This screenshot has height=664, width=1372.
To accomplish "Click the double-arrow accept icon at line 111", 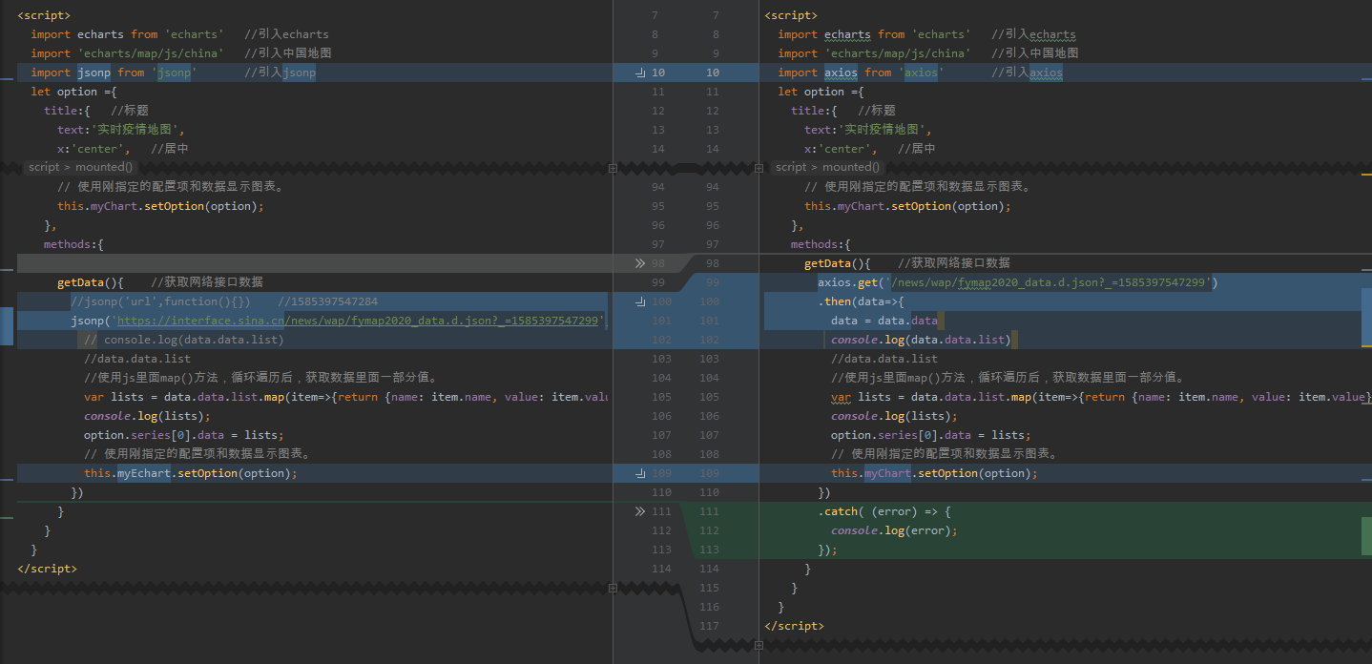I will pyautogui.click(x=640, y=511).
